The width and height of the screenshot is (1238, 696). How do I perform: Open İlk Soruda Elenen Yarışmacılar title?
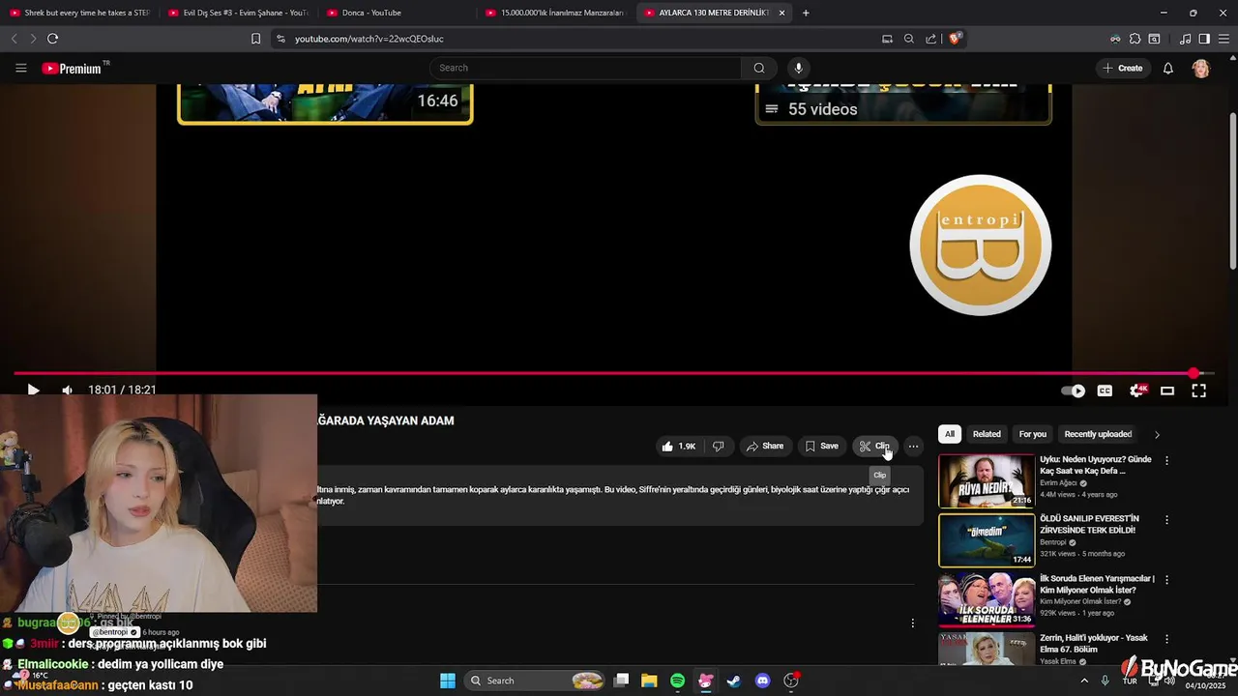[1097, 584]
